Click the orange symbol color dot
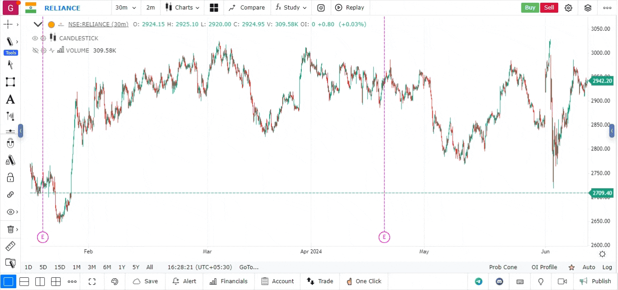618x290 pixels. tap(51, 24)
